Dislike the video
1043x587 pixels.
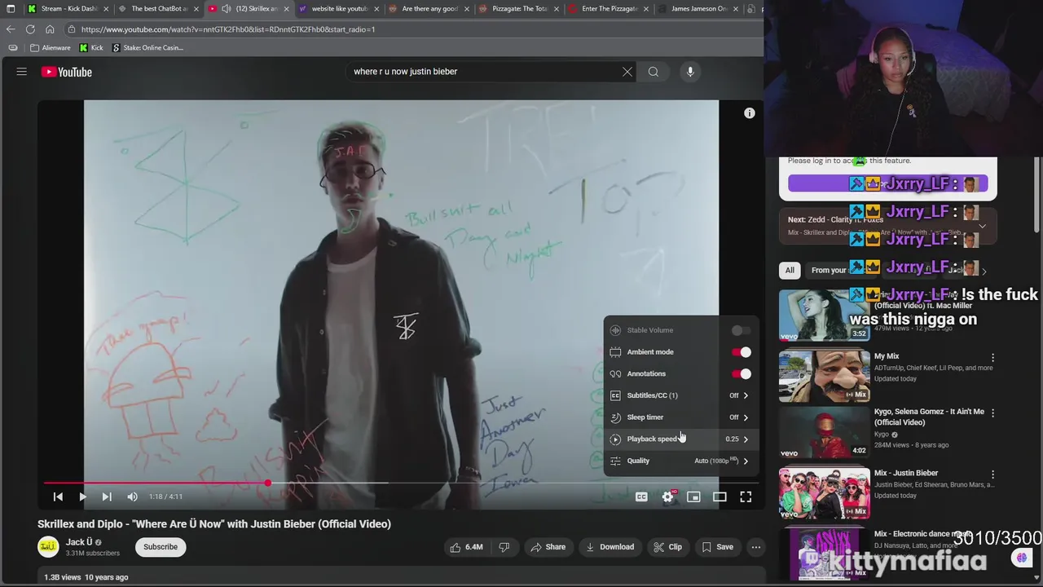click(504, 547)
